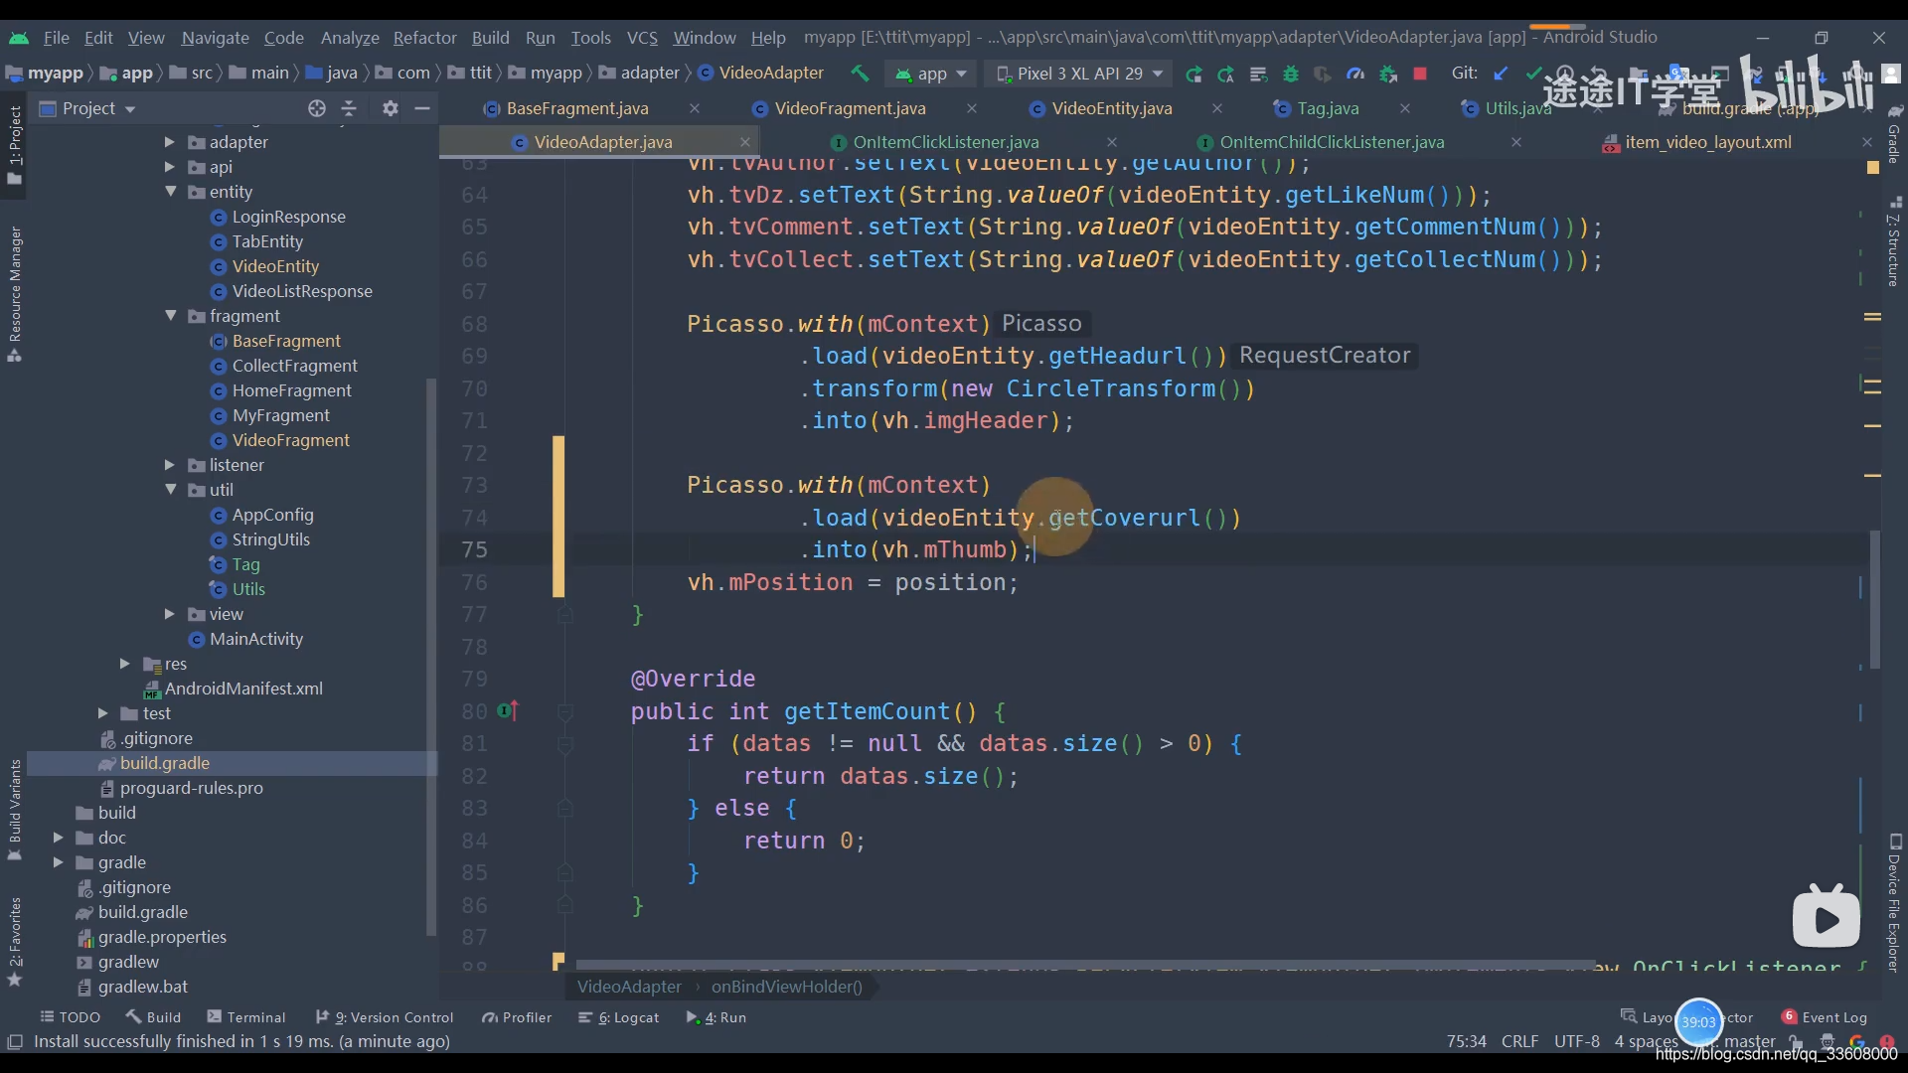Close the BaseFragment.java tab
1908x1073 pixels.
694,108
